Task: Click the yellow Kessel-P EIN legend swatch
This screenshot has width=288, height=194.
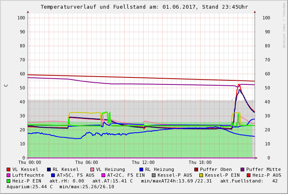Action: pyautogui.click(x=202, y=175)
